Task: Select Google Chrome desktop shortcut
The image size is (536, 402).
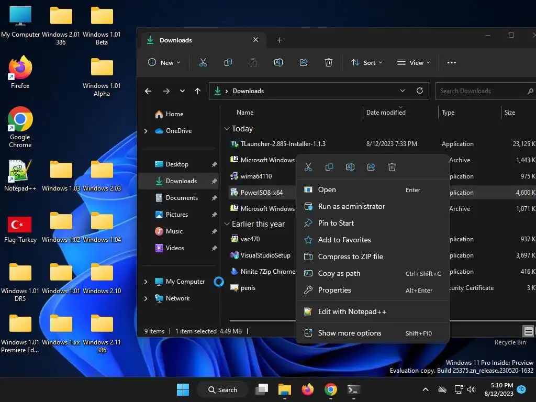Action: pos(20,127)
